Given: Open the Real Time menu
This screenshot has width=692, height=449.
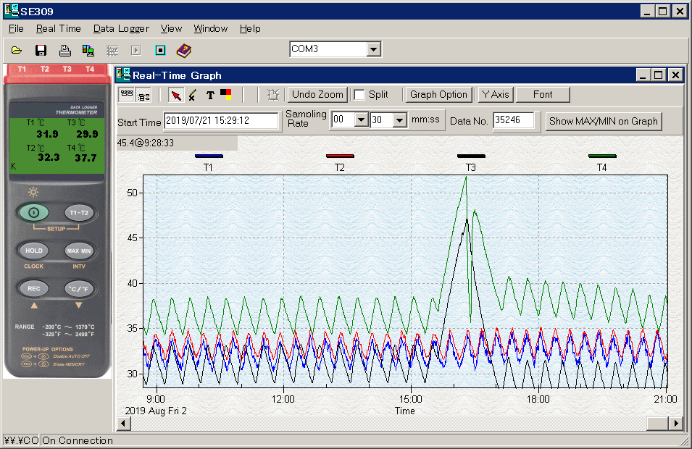Looking at the screenshot, I should point(58,29).
